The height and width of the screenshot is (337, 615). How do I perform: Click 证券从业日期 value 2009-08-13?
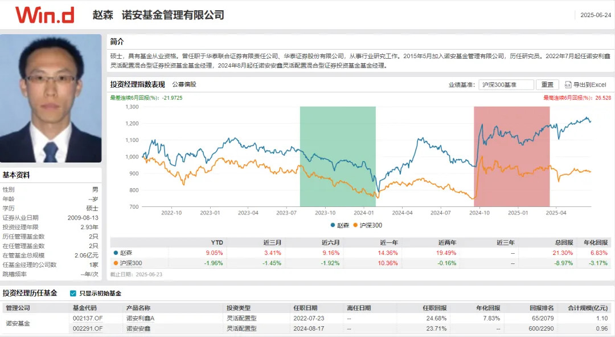click(x=83, y=218)
